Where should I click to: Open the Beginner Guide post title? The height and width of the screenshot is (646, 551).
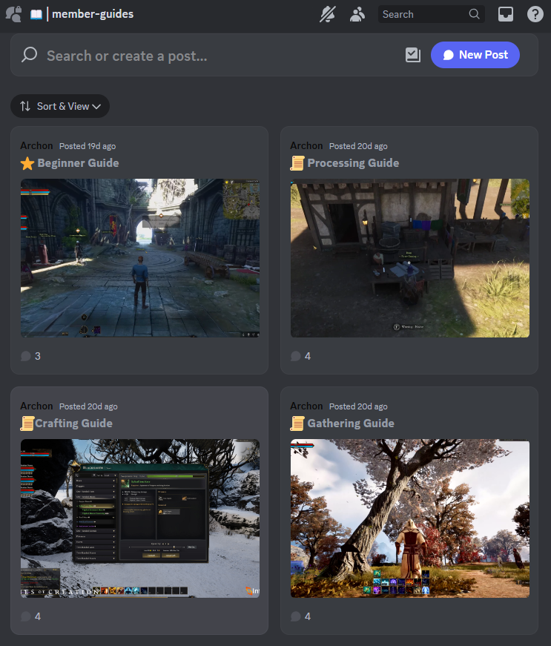pos(78,163)
